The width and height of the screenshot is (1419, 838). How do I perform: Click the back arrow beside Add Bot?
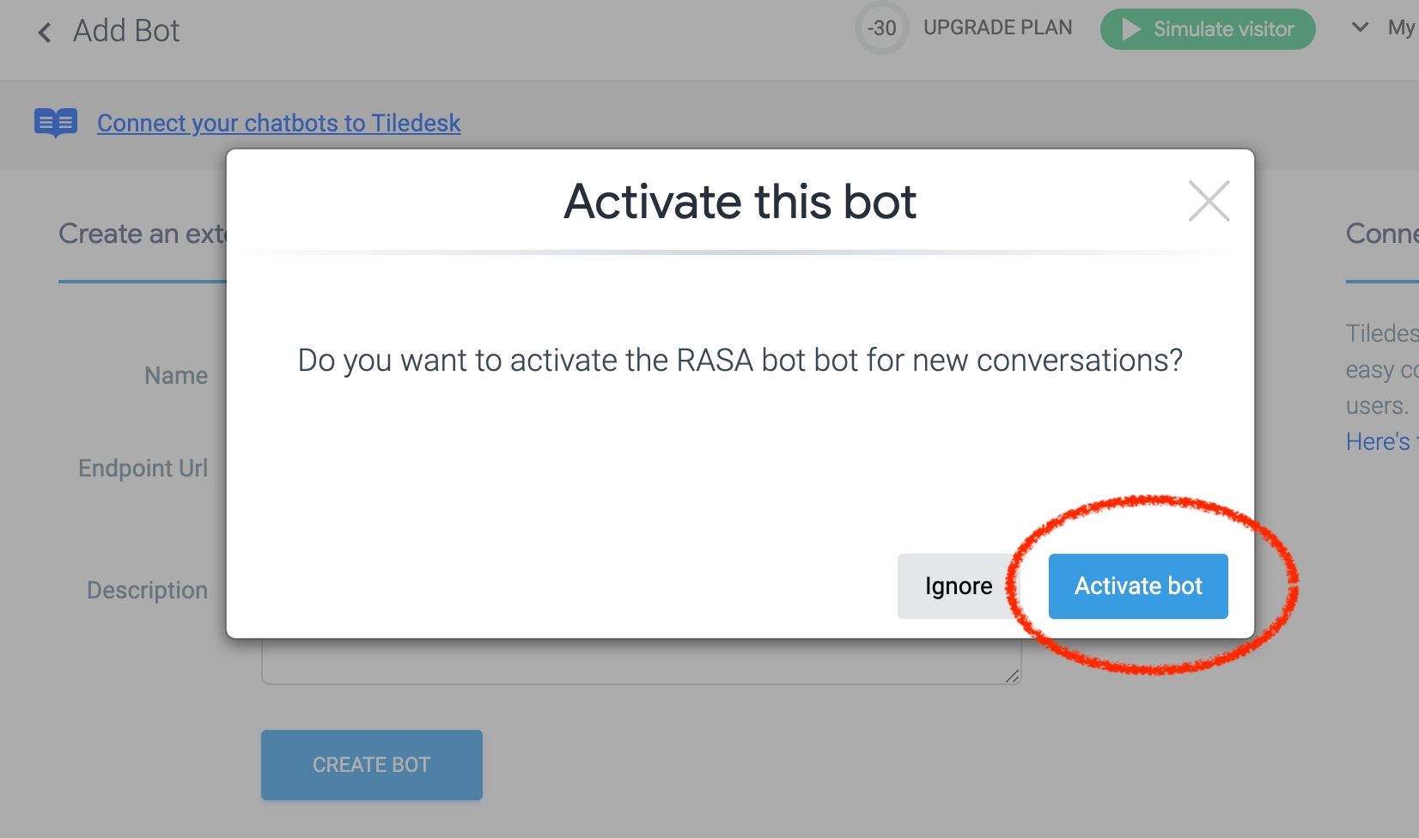(45, 33)
